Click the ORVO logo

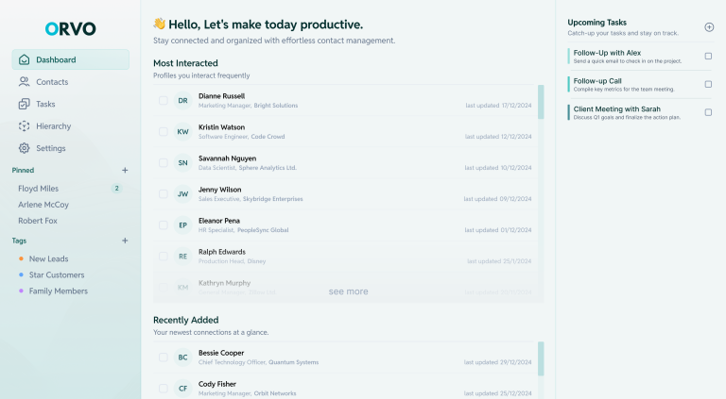pos(70,28)
